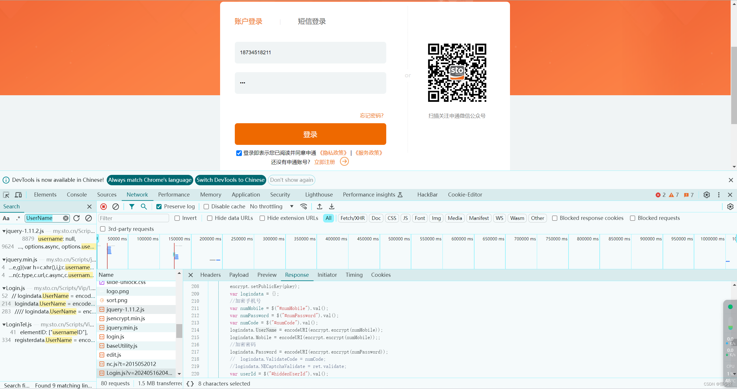The image size is (737, 389).
Task: Switch to the Sources panel tab
Action: point(107,195)
